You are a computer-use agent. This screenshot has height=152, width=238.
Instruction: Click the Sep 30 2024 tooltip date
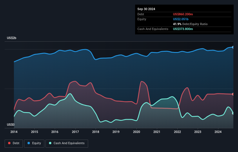146,9
